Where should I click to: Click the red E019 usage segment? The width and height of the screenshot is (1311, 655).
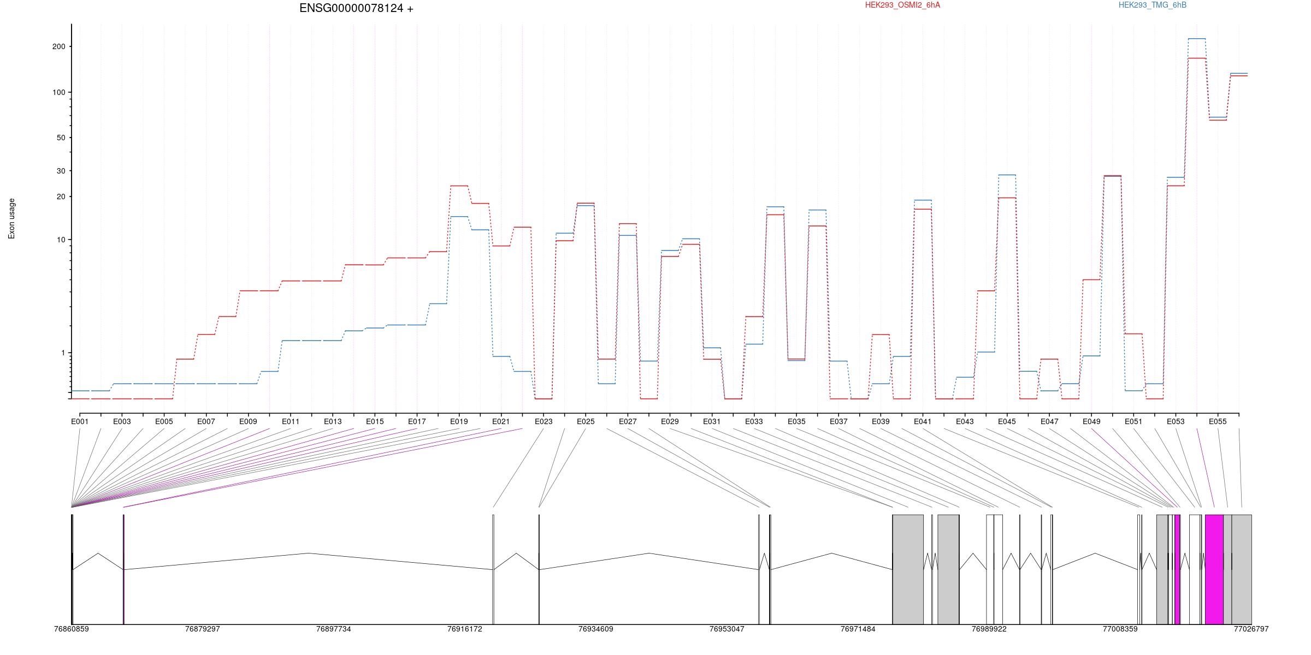[x=459, y=186]
